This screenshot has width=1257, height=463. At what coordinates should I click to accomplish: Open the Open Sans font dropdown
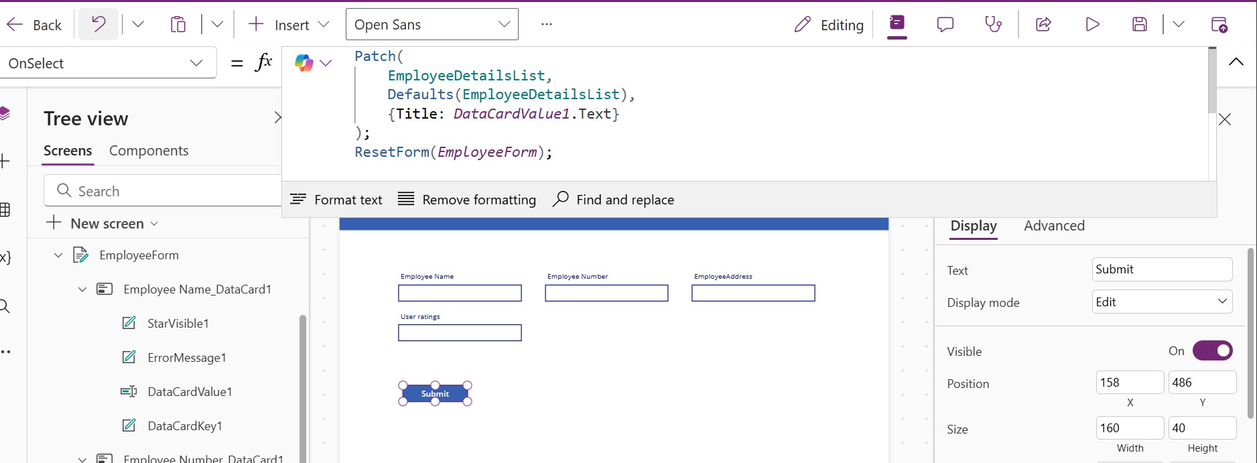[432, 25]
